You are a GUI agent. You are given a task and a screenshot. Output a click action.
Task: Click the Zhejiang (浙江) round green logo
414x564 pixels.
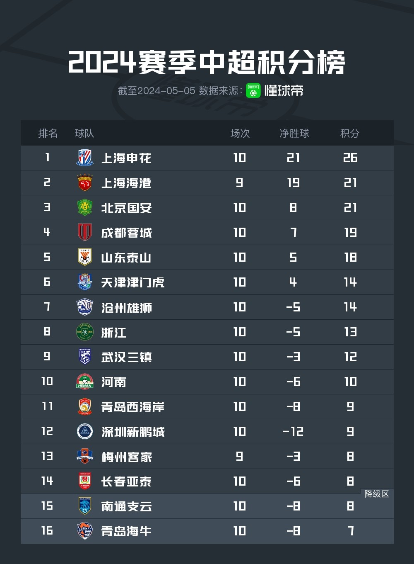85,332
